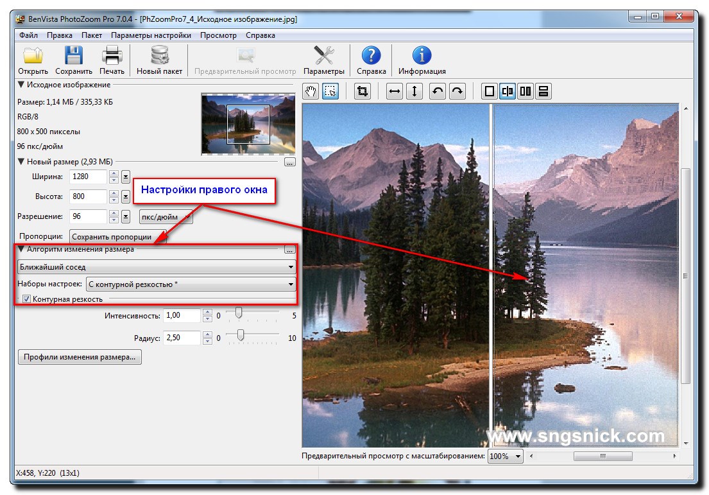Open Параметры tools icon
709x495 pixels.
coord(324,56)
